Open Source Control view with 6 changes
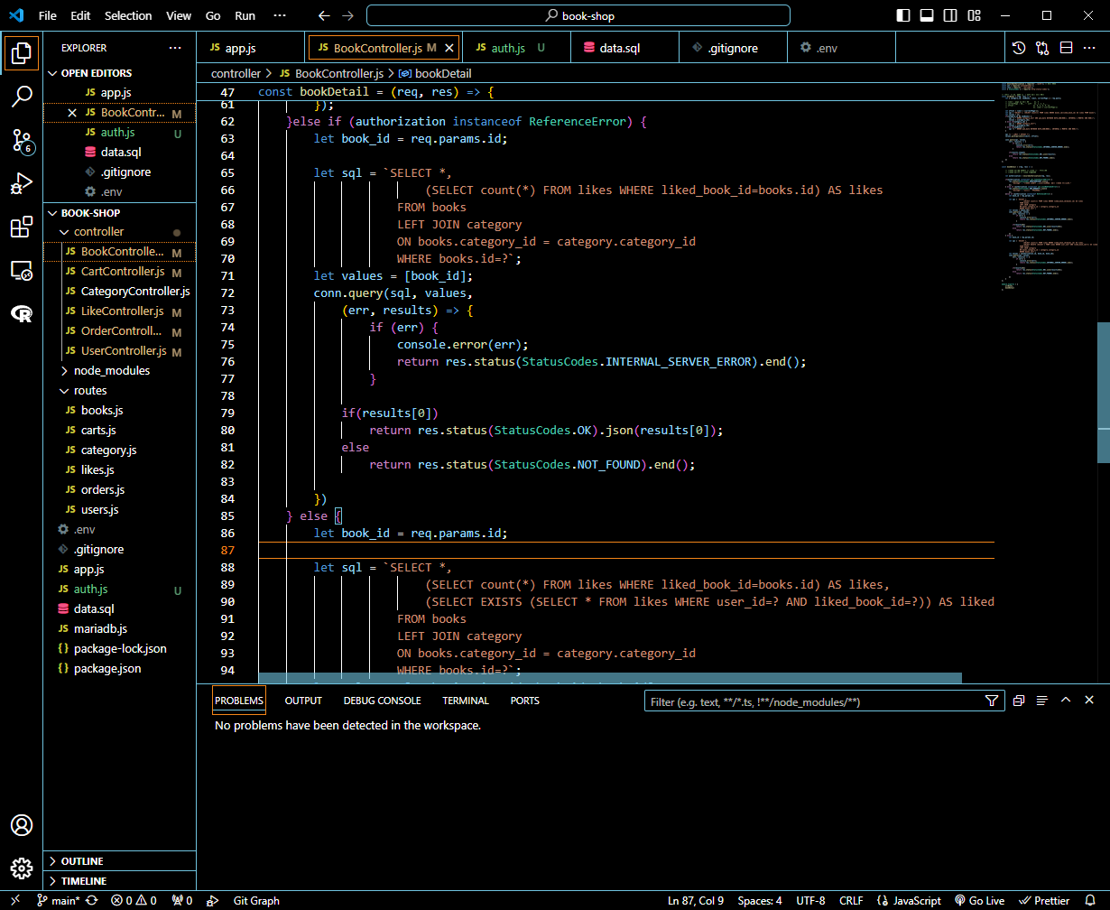1110x910 pixels. [22, 140]
